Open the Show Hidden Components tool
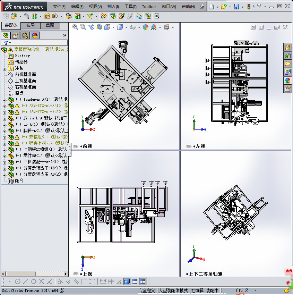This screenshot has width=293, height=295. 68,16
